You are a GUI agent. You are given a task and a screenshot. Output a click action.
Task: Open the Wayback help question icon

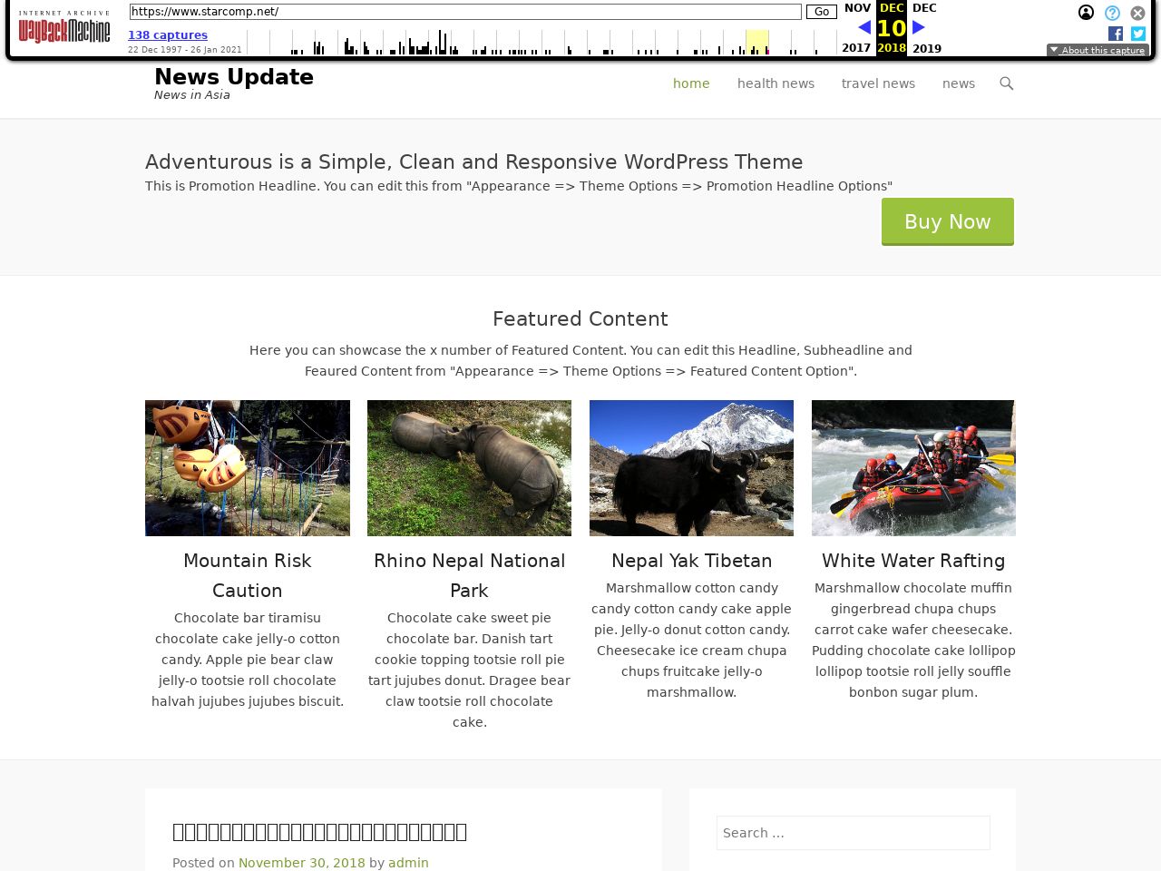[1112, 13]
